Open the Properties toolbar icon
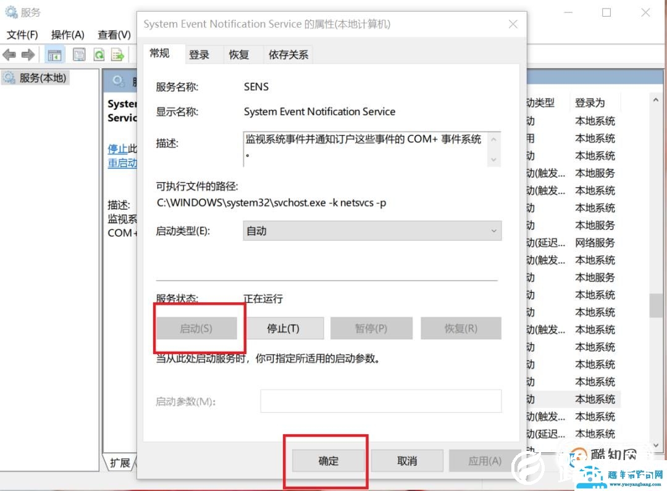The width and height of the screenshot is (667, 491). [79, 54]
